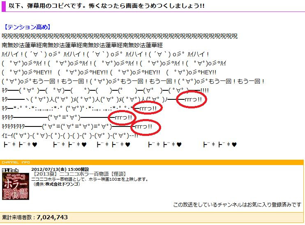Viewport: 305px width, 225px height.
Task: Click the 912ch channel number badge
Action: [x=10, y=170]
